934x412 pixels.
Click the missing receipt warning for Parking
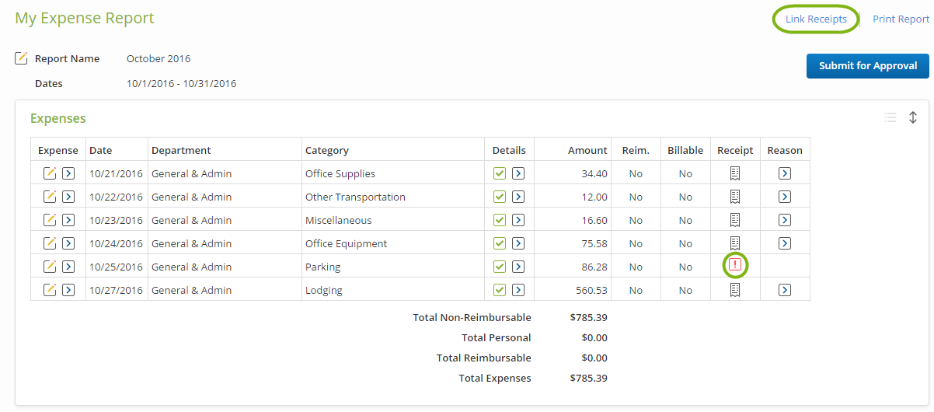(x=735, y=266)
